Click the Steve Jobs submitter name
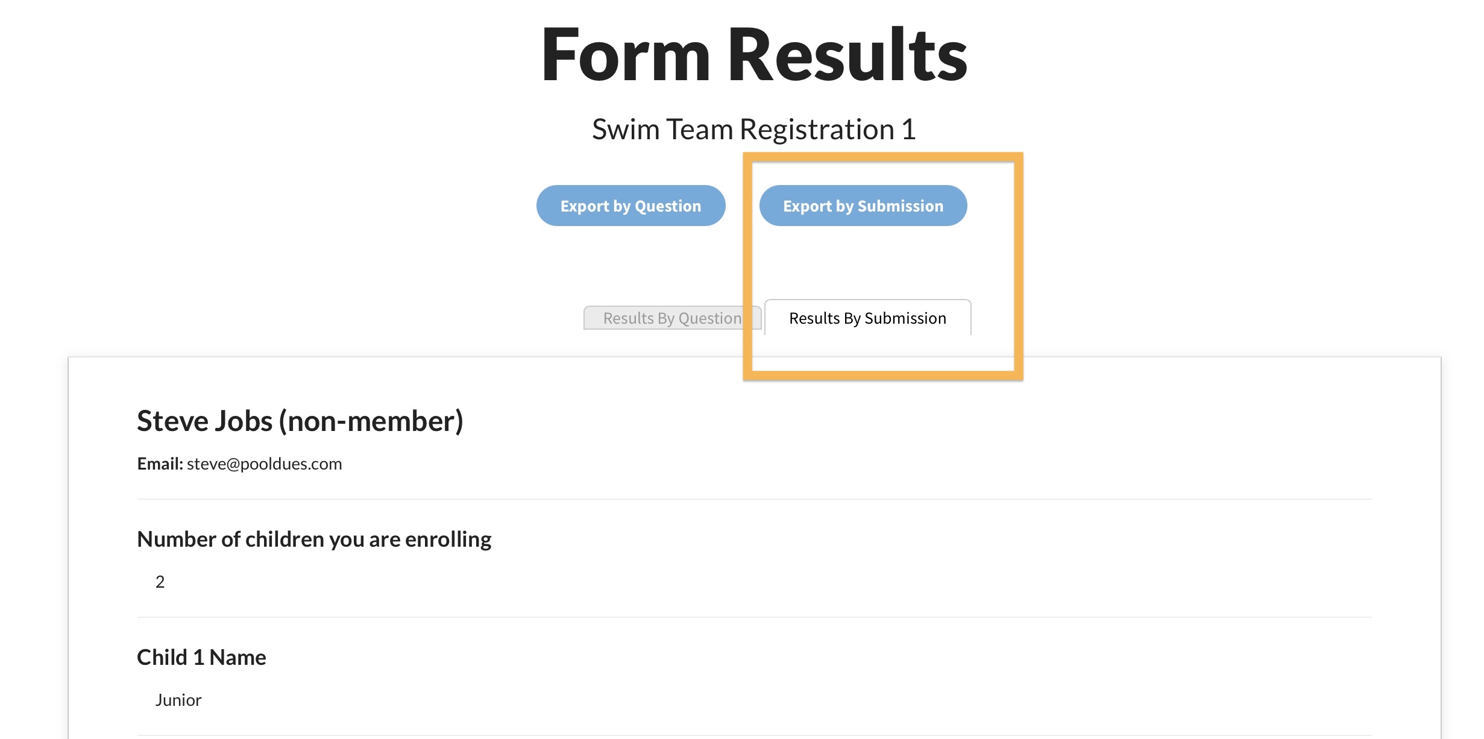Viewport: 1484px width, 739px height. point(205,421)
